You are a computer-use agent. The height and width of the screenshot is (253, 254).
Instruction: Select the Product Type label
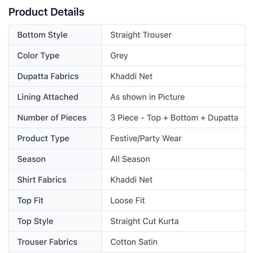[x=43, y=139]
